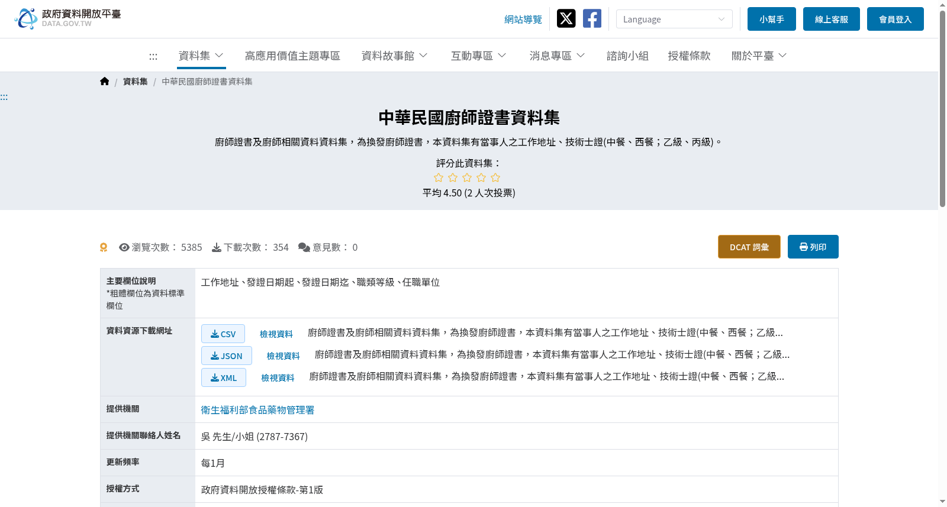Image resolution: width=947 pixels, height=507 pixels.
Task: Rate dataset with the fourth star
Action: [481, 177]
